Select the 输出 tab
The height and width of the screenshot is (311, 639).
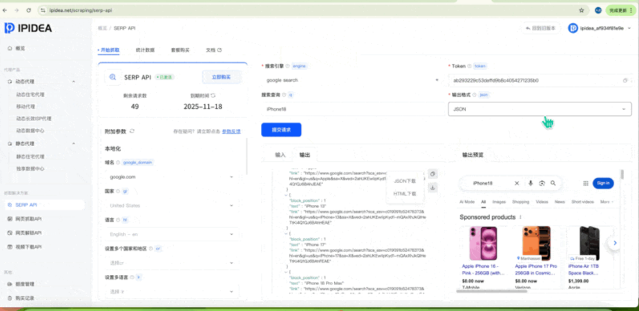coord(305,155)
